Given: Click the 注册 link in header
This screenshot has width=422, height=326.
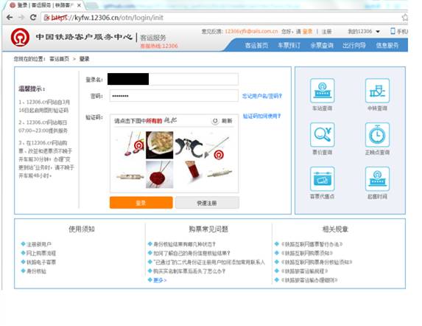Looking at the screenshot, I should point(326,32).
